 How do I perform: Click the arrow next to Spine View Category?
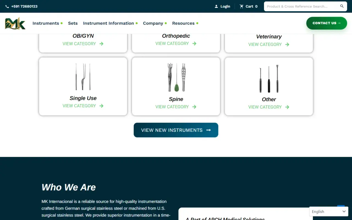pos(194,107)
